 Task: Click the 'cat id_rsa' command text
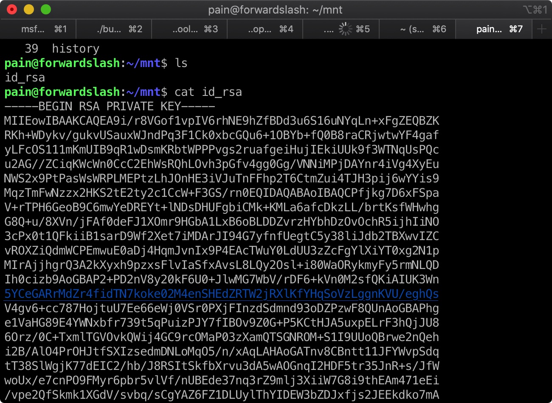pyautogui.click(x=208, y=92)
